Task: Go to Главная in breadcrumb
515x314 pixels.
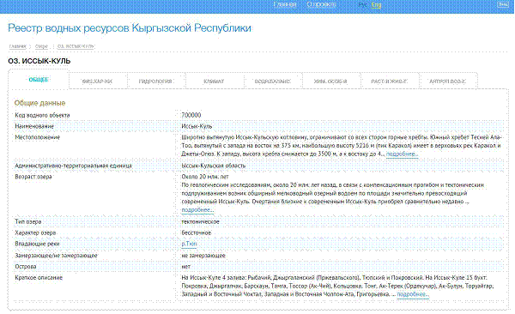Action: [x=17, y=46]
